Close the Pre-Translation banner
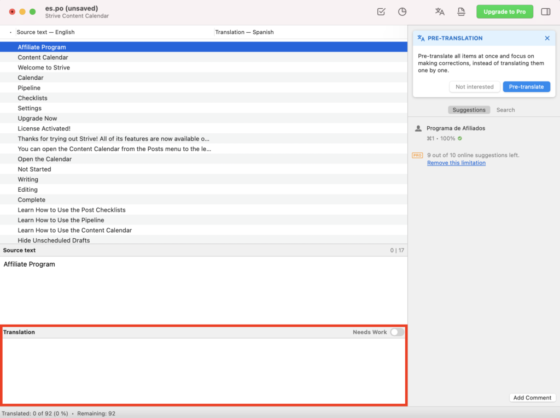This screenshot has width=560, height=418. [x=547, y=38]
